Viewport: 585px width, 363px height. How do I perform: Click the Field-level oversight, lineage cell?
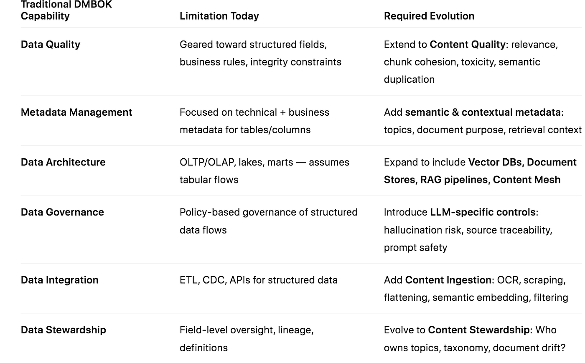[247, 339]
